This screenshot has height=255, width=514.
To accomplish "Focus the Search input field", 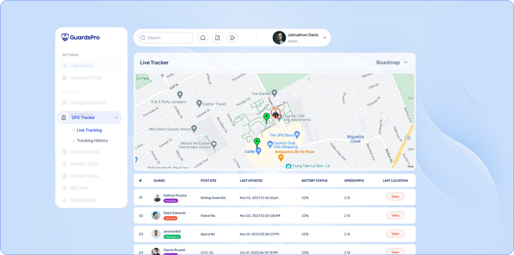I will click(x=168, y=38).
